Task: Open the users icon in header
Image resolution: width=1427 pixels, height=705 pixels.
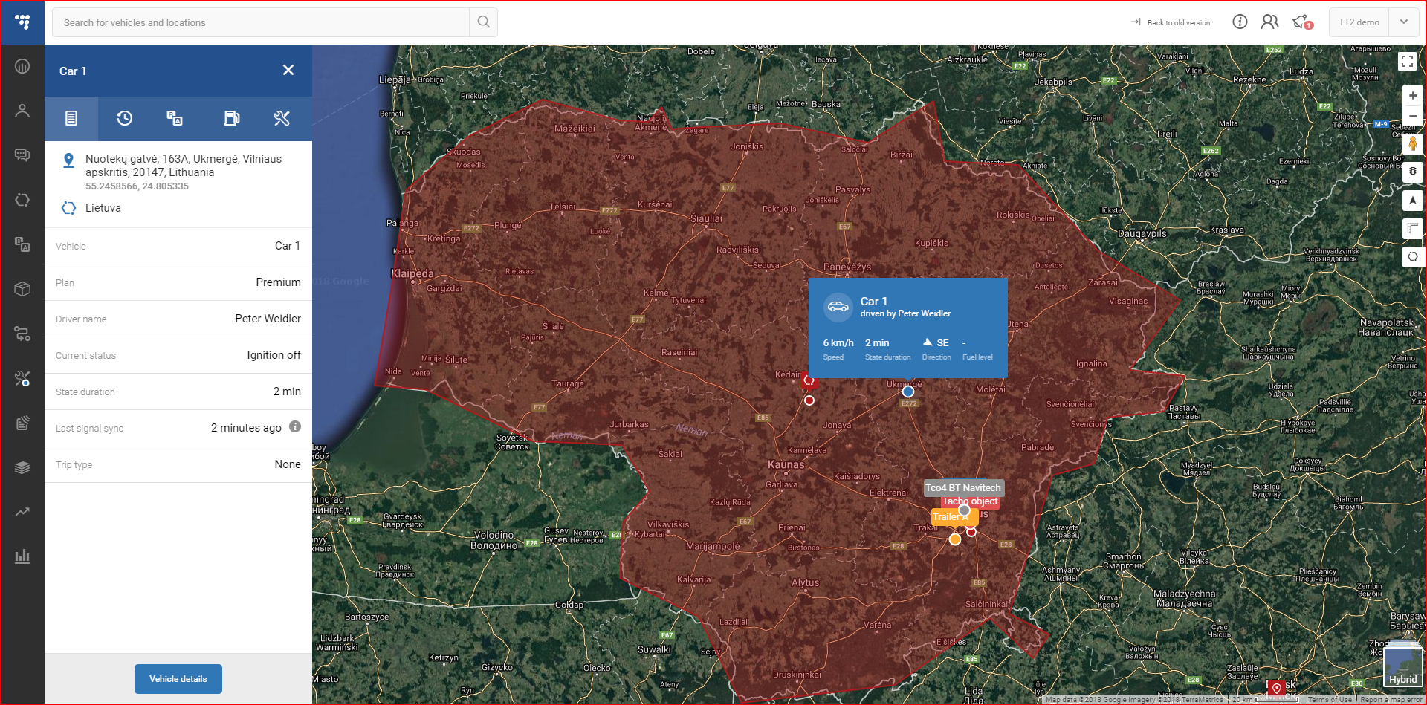Action: (1269, 22)
